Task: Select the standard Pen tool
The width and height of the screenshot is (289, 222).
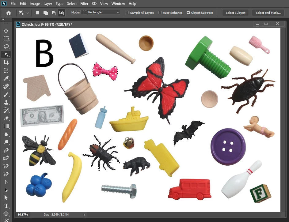Action: click(6, 150)
